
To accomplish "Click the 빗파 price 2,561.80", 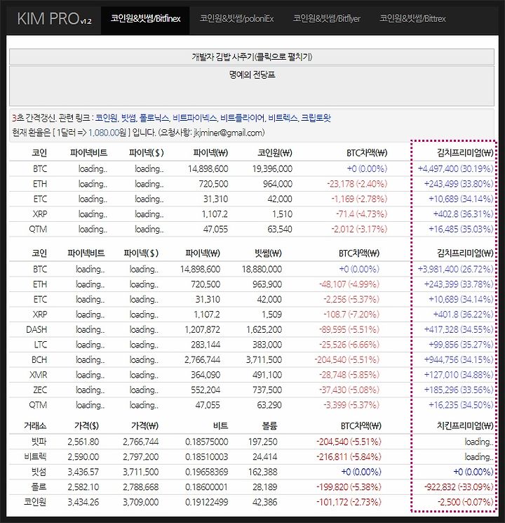I will [83, 442].
